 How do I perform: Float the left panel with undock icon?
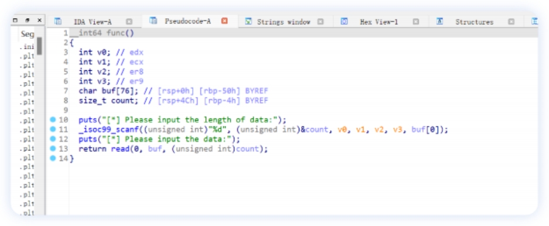pos(28,20)
